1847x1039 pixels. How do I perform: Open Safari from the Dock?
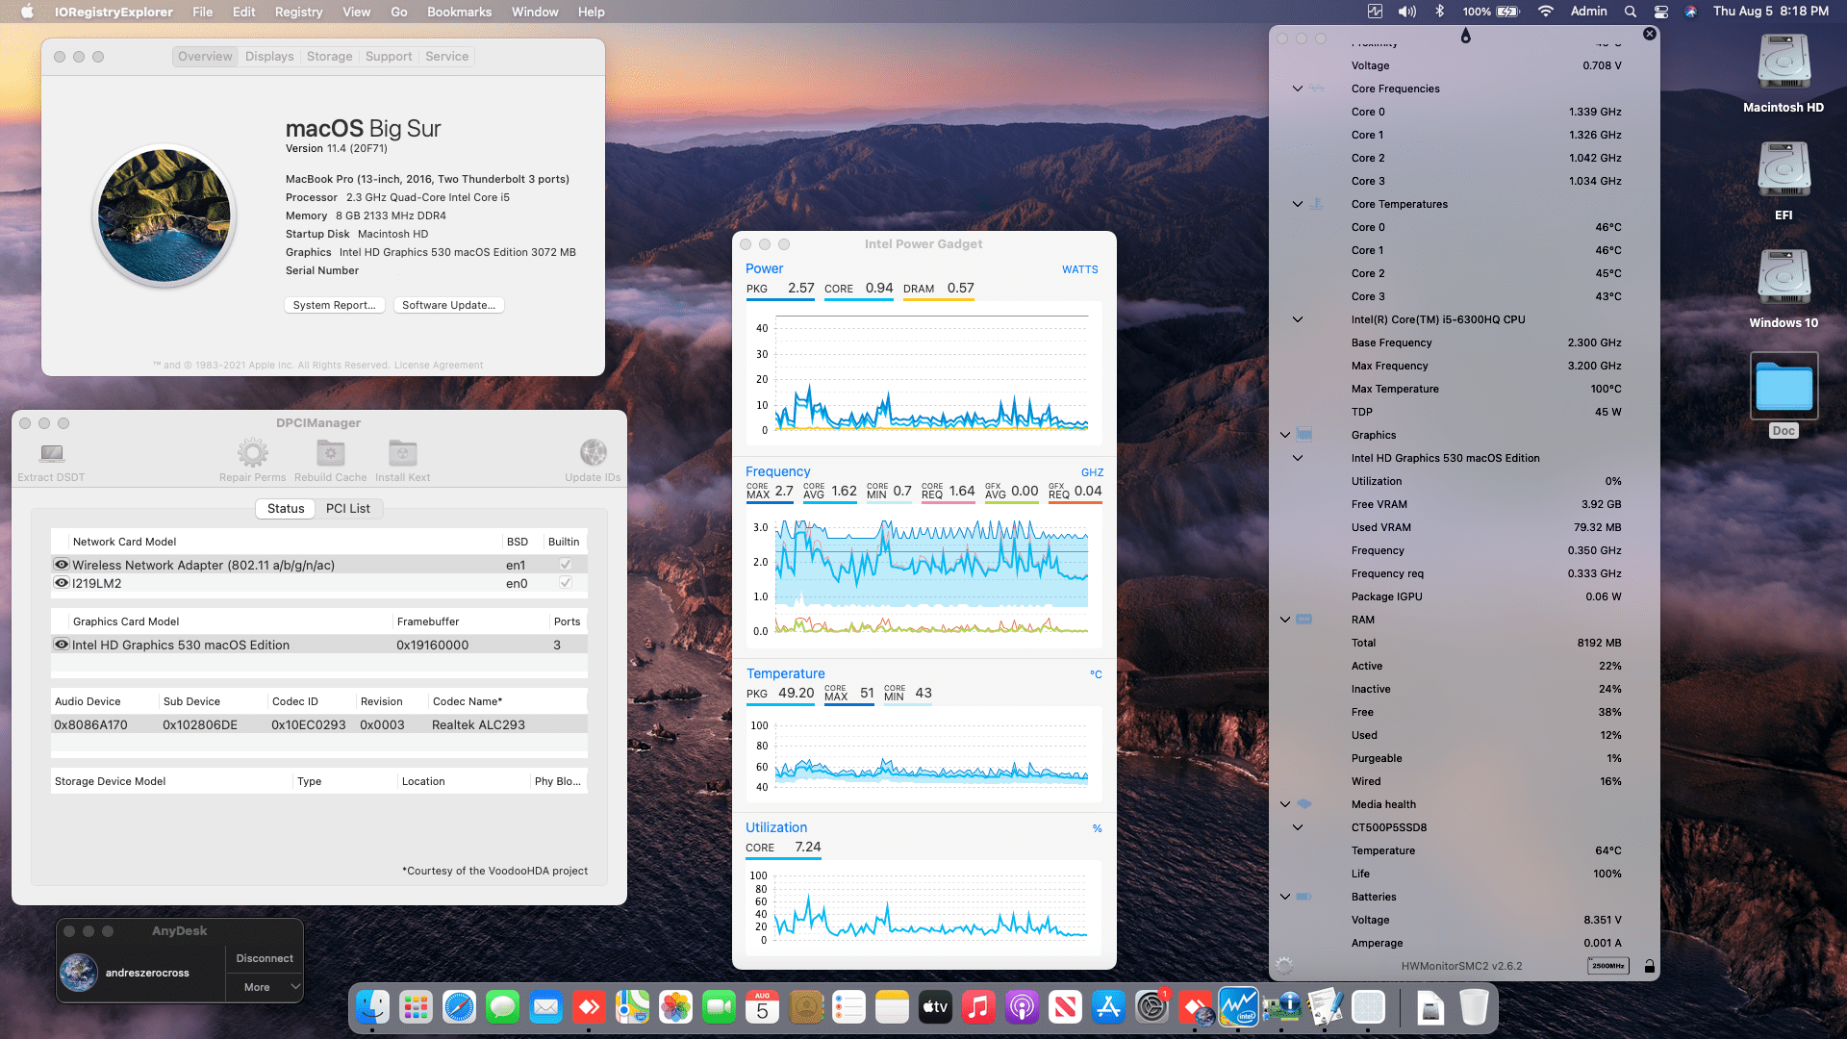click(x=459, y=1007)
